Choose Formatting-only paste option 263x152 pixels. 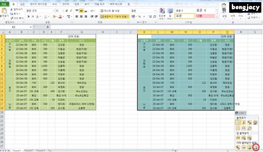click(238, 147)
